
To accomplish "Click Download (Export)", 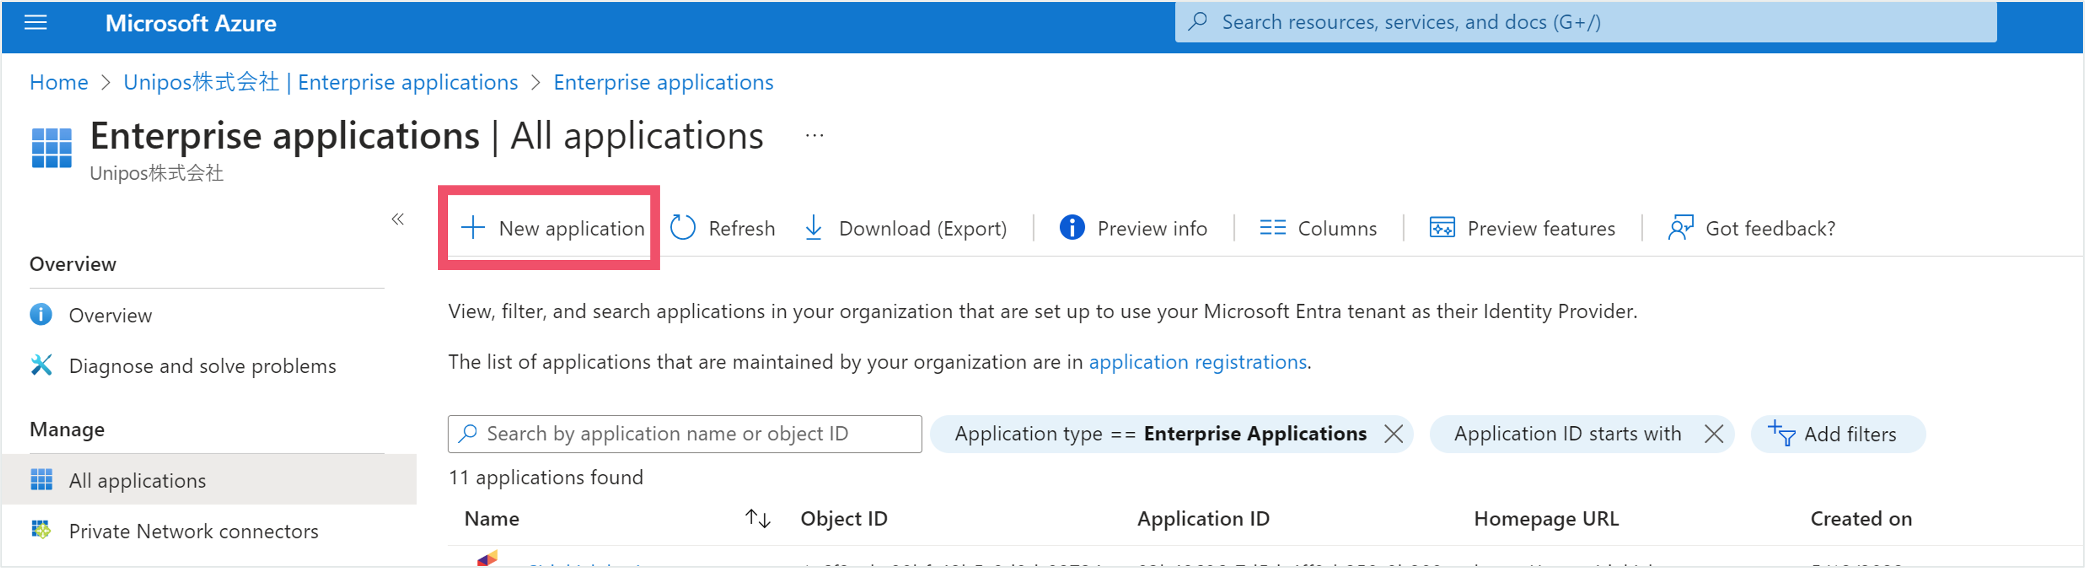I will pyautogui.click(x=906, y=228).
